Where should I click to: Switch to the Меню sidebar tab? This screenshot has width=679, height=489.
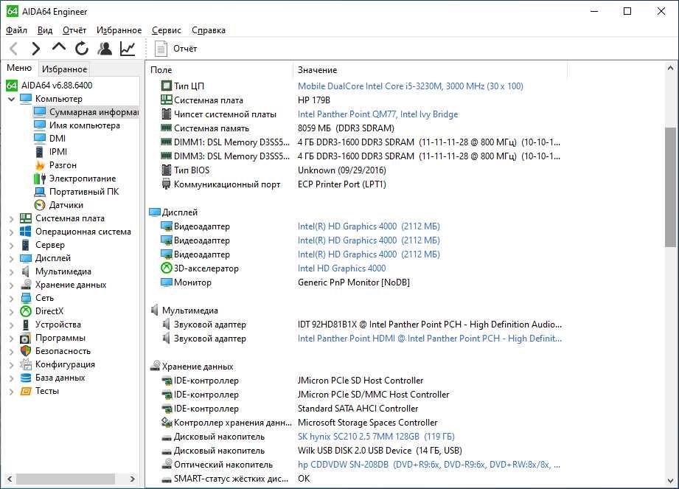point(19,68)
